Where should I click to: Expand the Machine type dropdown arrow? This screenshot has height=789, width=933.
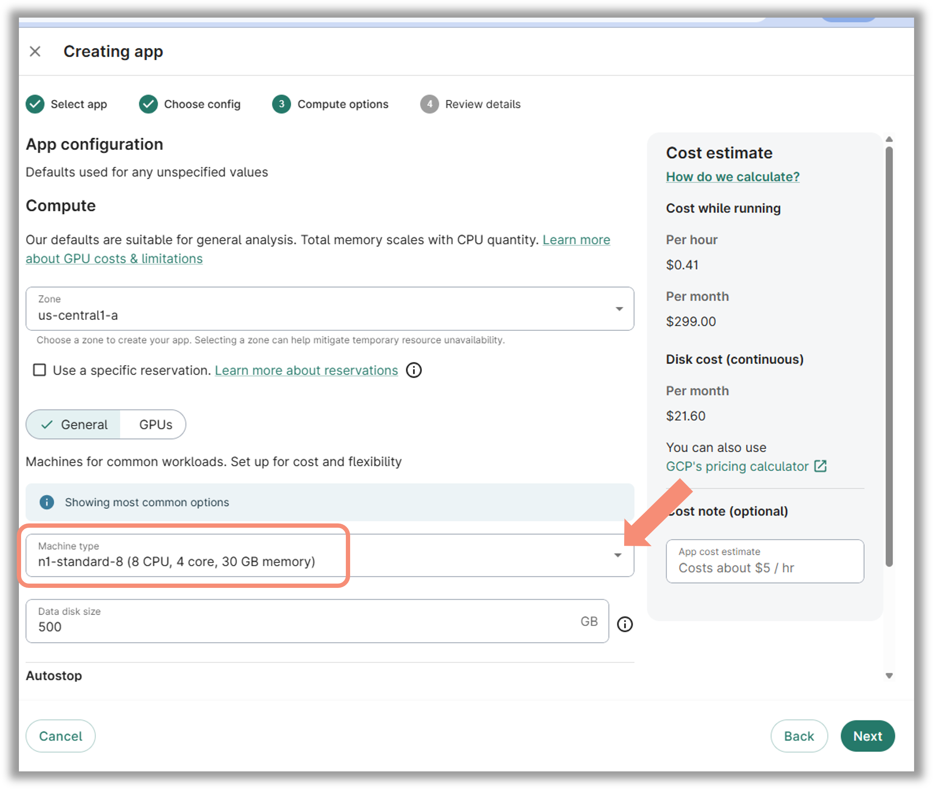(x=618, y=556)
